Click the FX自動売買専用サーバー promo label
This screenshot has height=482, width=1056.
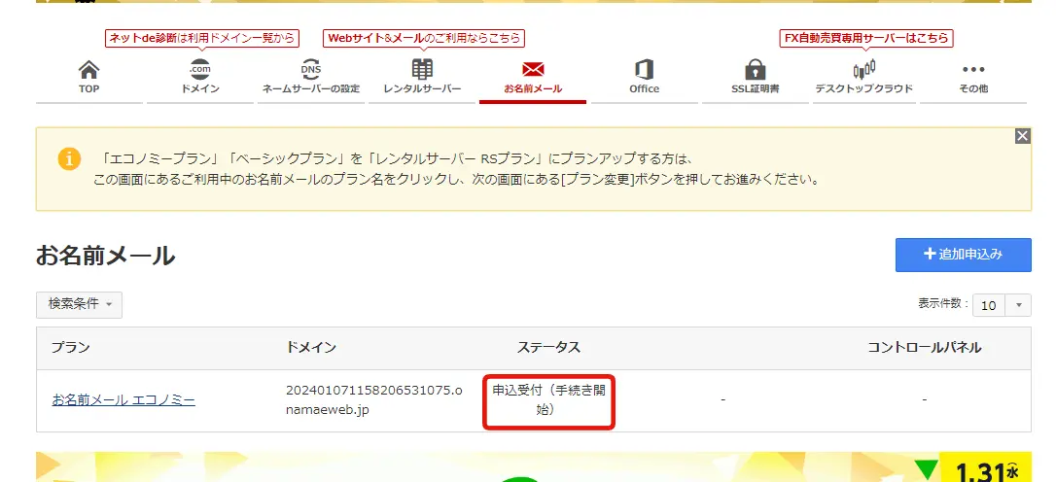pyautogui.click(x=866, y=39)
